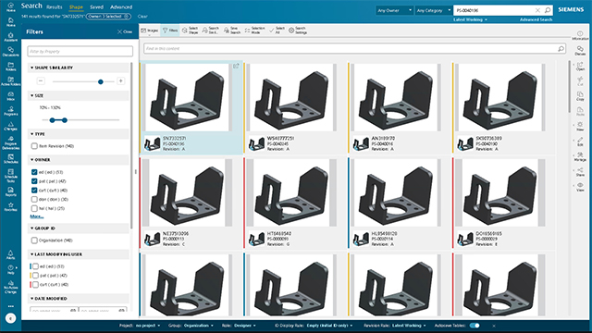Click the Edit pencil icon
The height and width of the screenshot is (333, 592).
[x=580, y=142]
